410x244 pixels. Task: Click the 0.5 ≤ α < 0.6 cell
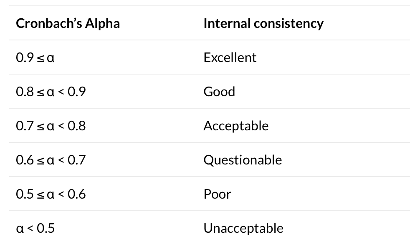(51, 194)
